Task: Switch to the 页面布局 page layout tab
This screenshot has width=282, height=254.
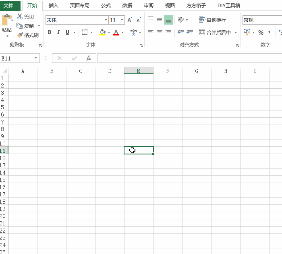Action: 79,5
